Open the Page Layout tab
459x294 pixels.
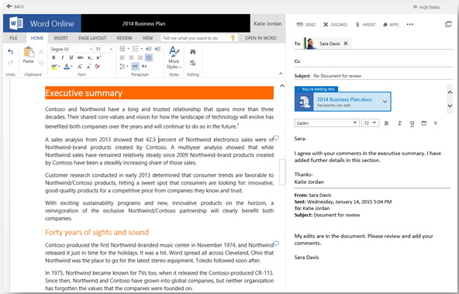coord(92,38)
